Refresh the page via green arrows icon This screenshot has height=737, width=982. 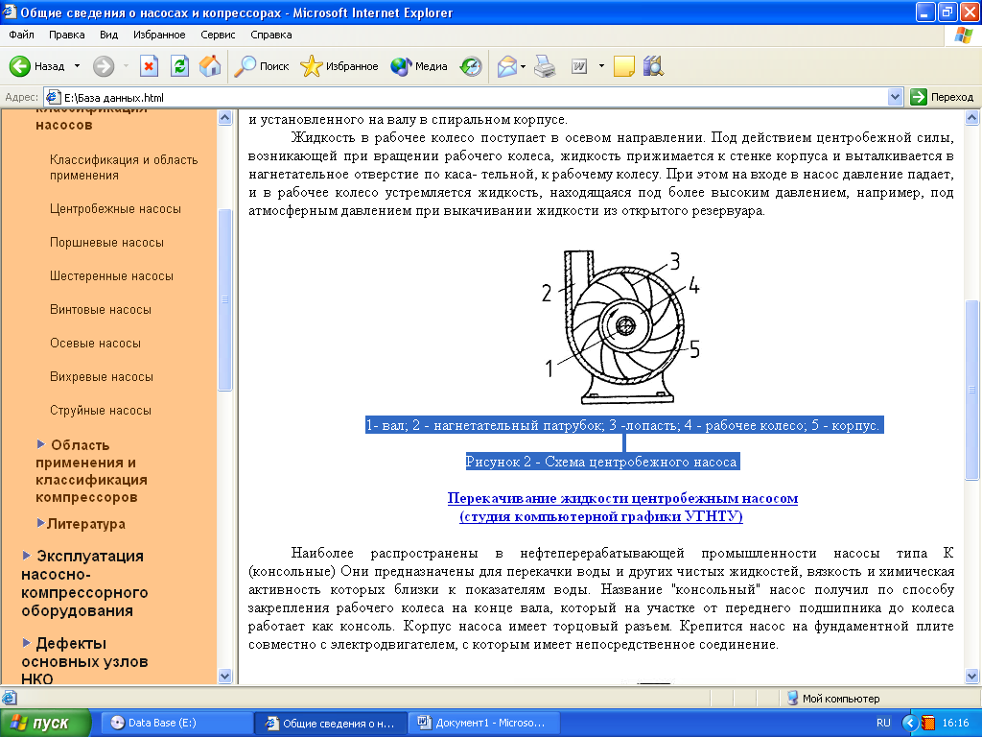click(179, 66)
